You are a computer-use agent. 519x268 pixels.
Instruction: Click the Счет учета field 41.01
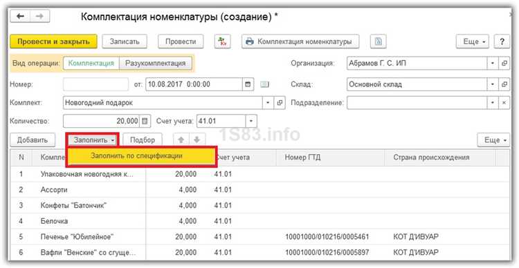pyautogui.click(x=221, y=122)
